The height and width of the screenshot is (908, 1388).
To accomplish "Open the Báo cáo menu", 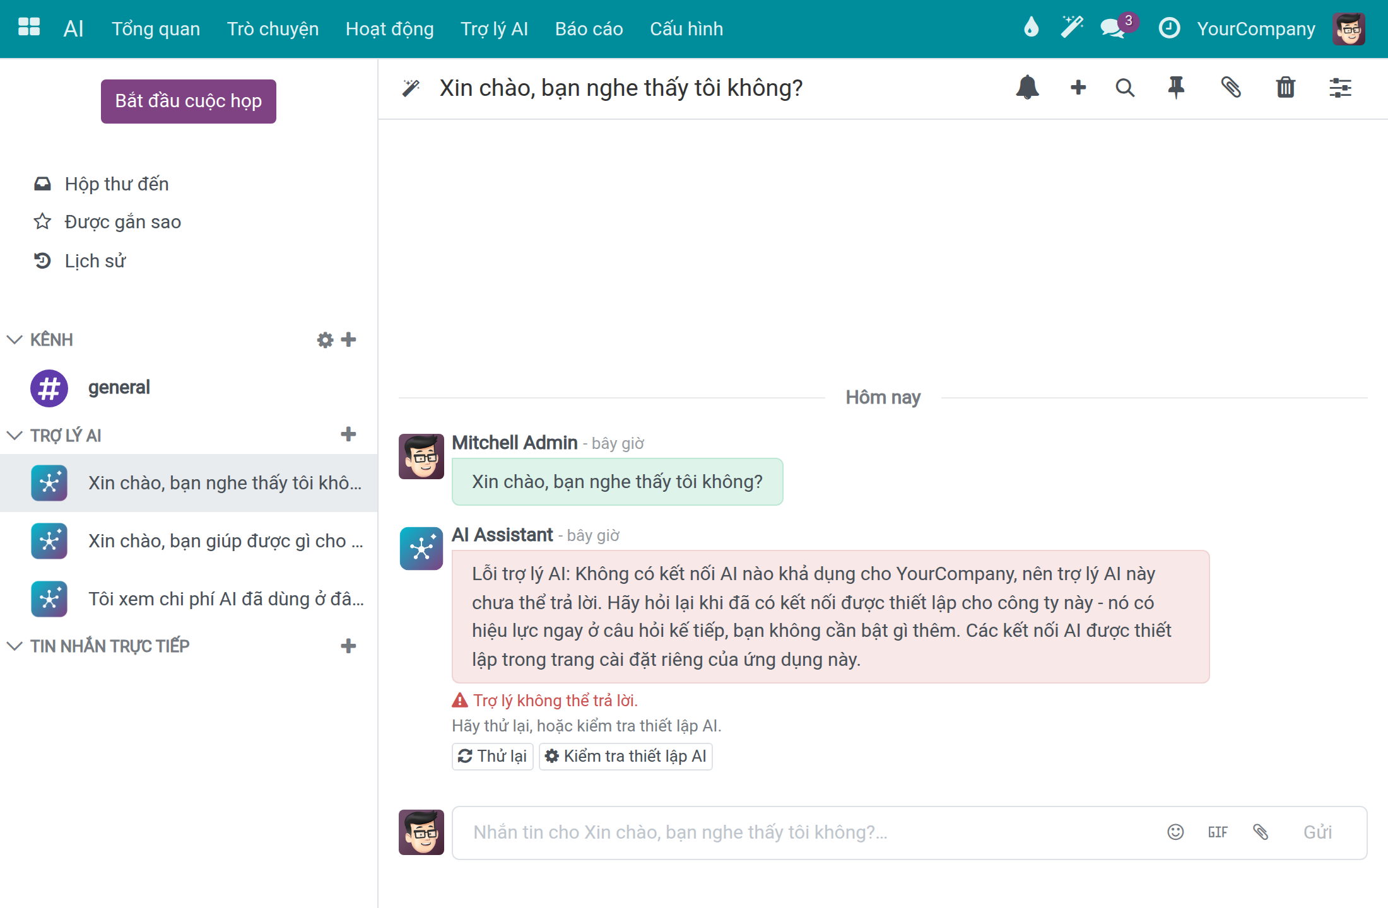I will pos(589,29).
